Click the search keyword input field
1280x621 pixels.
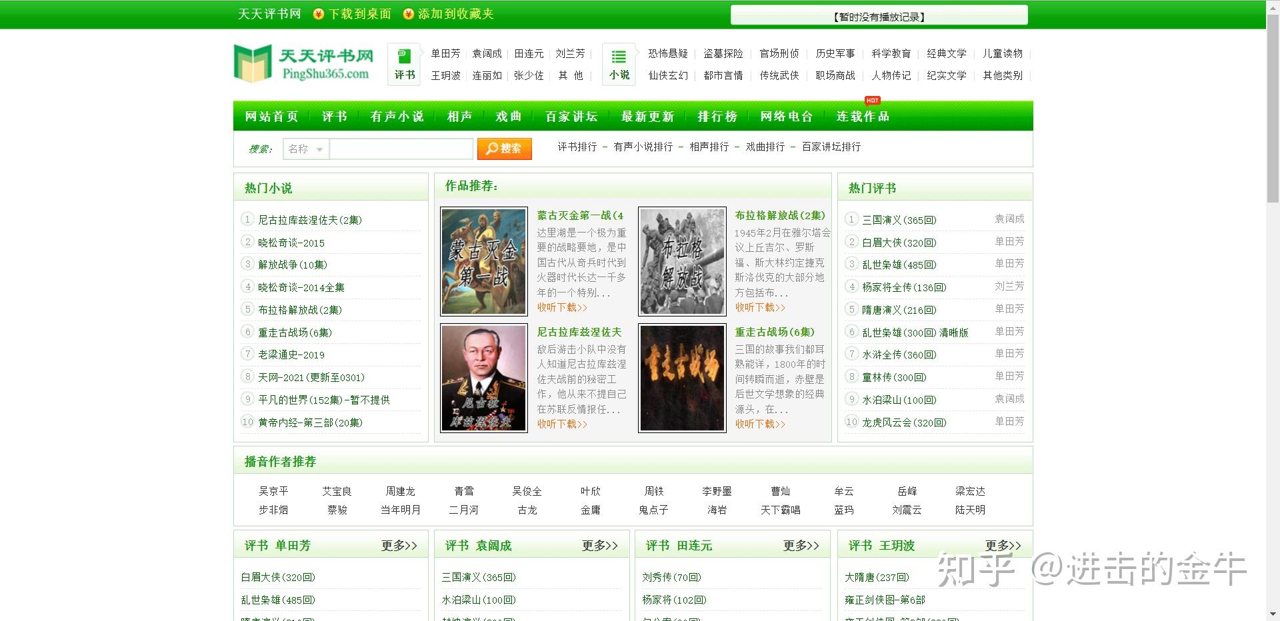[401, 149]
